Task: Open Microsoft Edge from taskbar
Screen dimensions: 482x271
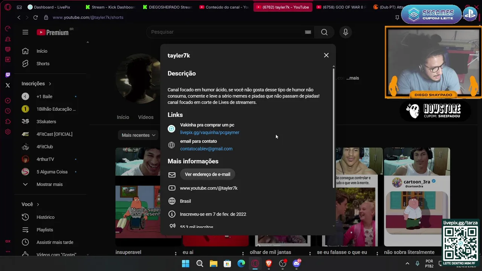Action: click(x=241, y=263)
